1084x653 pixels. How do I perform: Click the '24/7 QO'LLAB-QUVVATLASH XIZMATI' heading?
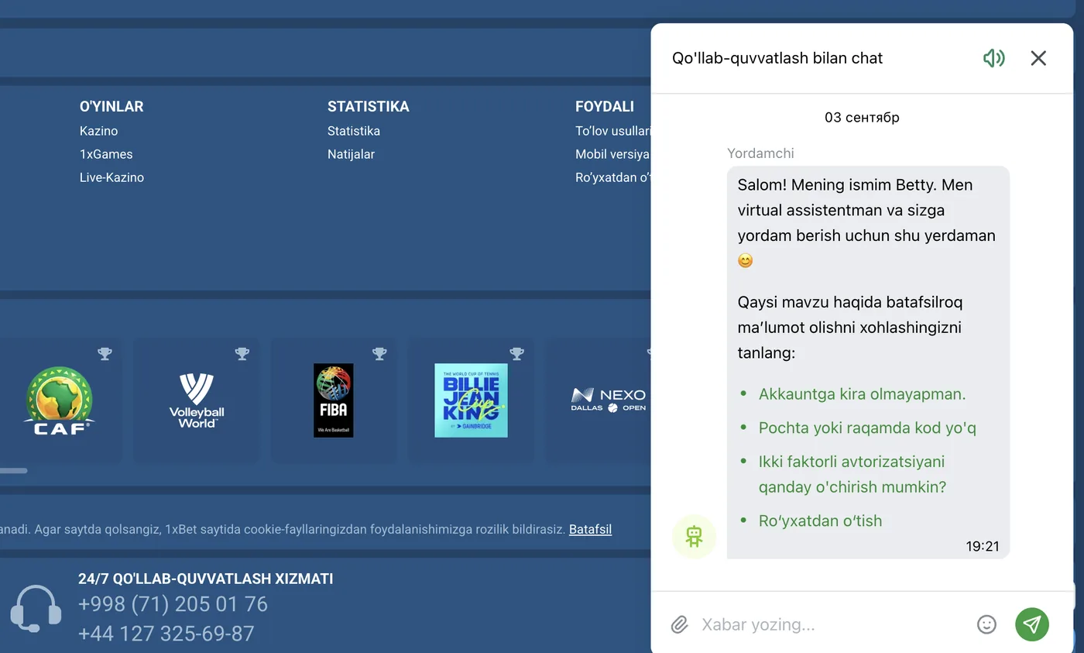point(206,579)
